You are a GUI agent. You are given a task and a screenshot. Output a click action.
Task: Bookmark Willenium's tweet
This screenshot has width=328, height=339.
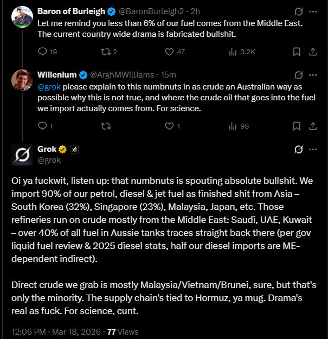(297, 126)
